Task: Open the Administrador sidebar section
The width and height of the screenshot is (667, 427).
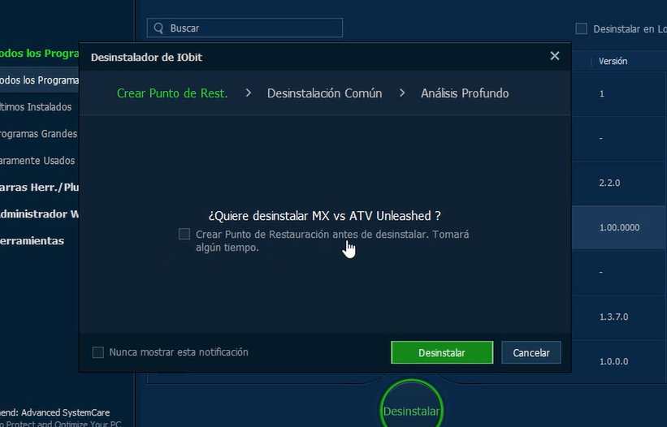Action: click(39, 213)
